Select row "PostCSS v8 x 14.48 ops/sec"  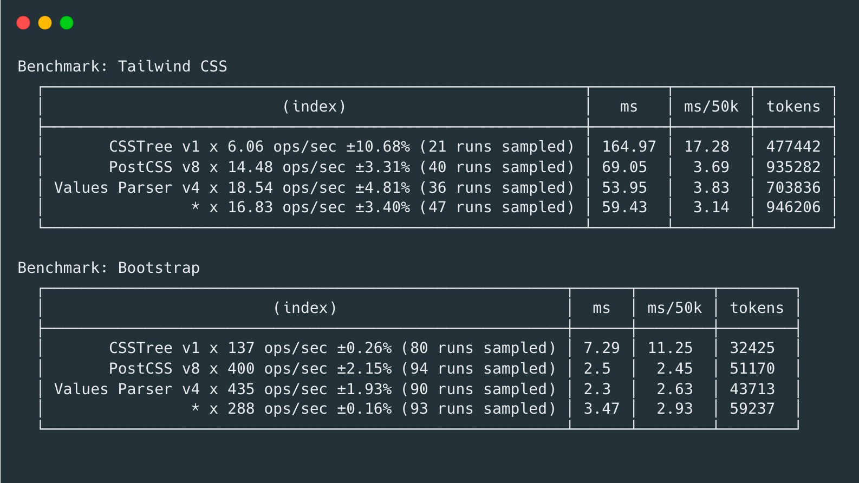(x=437, y=167)
